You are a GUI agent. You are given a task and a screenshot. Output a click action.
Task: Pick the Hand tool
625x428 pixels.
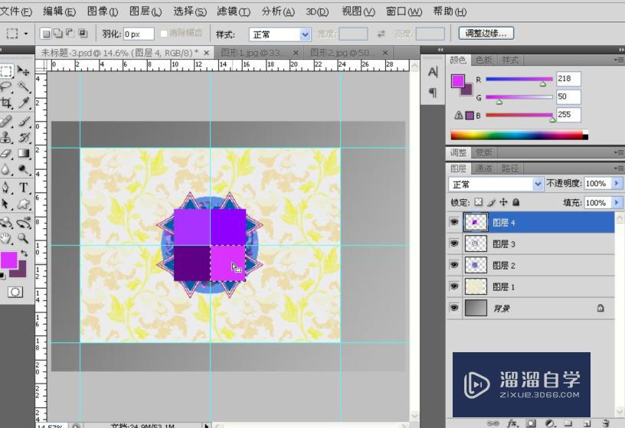click(x=7, y=238)
